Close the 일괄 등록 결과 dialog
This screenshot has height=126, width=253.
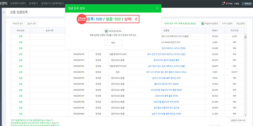coord(157,8)
